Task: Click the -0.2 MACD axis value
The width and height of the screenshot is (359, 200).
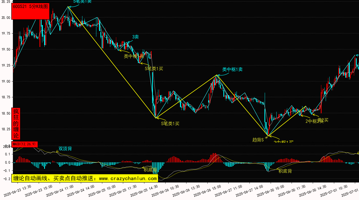Action: [6, 179]
